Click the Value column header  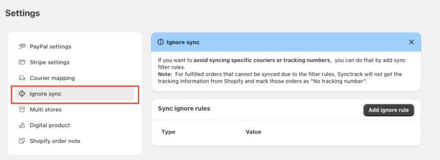pos(254,132)
